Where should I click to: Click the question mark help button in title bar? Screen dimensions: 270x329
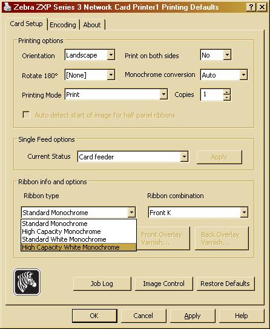(x=251, y=7)
